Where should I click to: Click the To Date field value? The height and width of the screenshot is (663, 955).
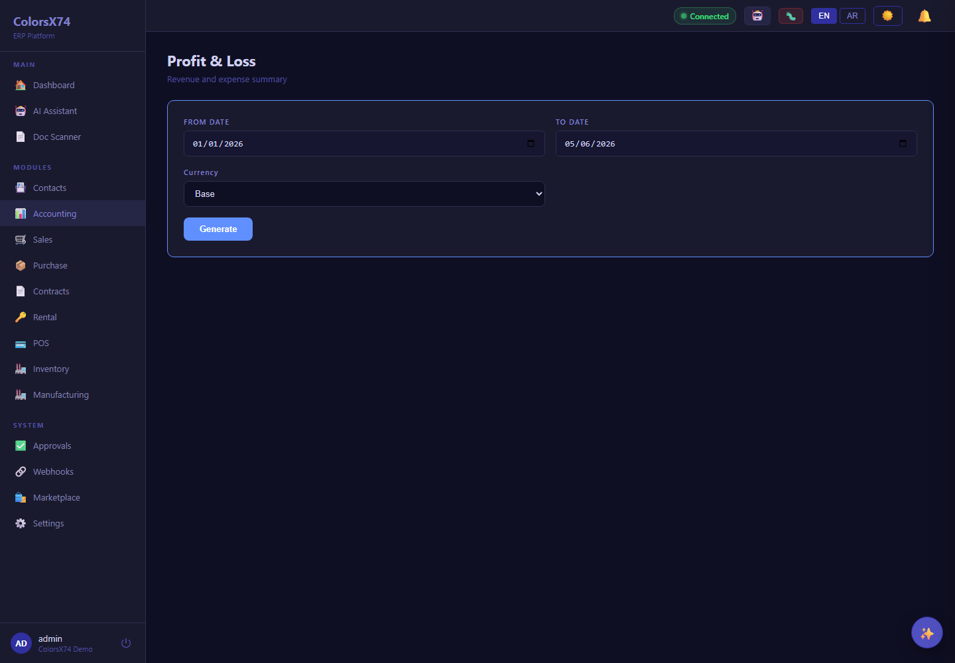tap(590, 144)
